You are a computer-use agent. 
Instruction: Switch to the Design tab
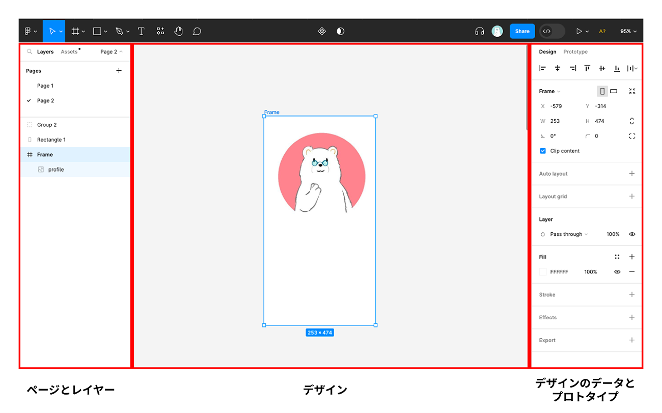coord(547,51)
